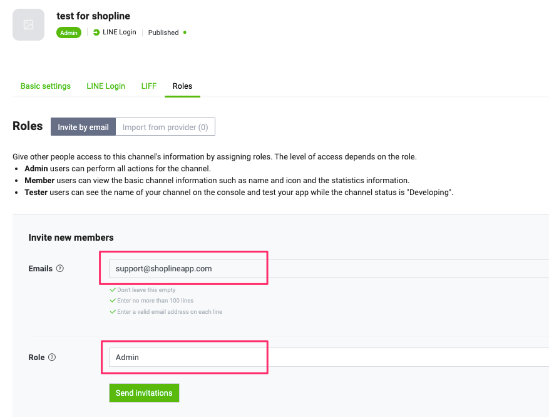Open the Basic settings tab
Viewport: 549px width, 417px height.
pyautogui.click(x=46, y=86)
